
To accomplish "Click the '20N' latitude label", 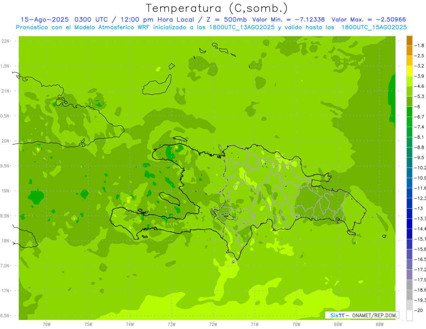I will 5,141.
